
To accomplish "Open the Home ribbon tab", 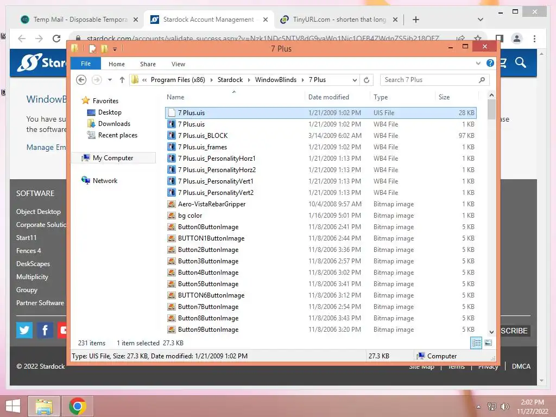I will pos(117,64).
